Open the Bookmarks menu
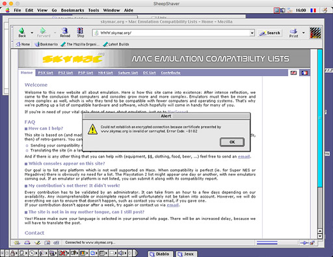Viewport: 333px width, 257px height. pos(72,10)
